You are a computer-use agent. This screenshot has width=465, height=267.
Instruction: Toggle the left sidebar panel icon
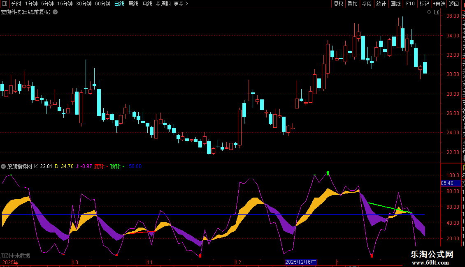point(5,4)
